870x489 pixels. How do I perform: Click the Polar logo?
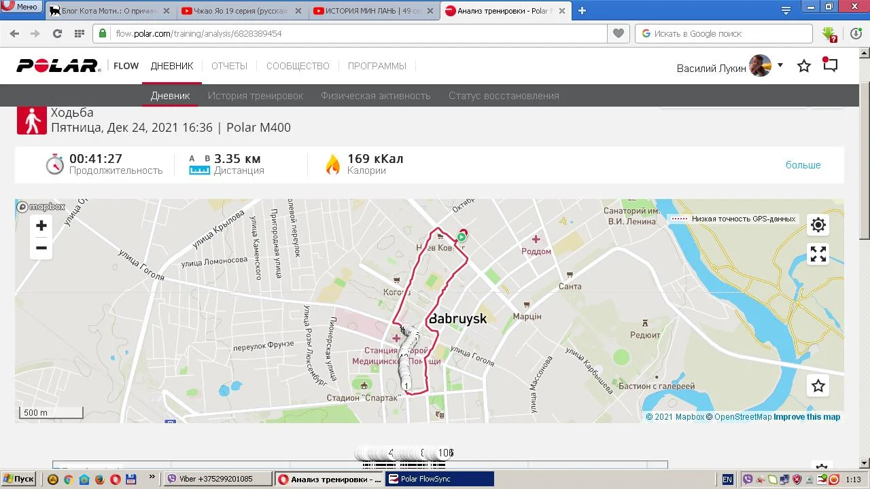point(58,66)
